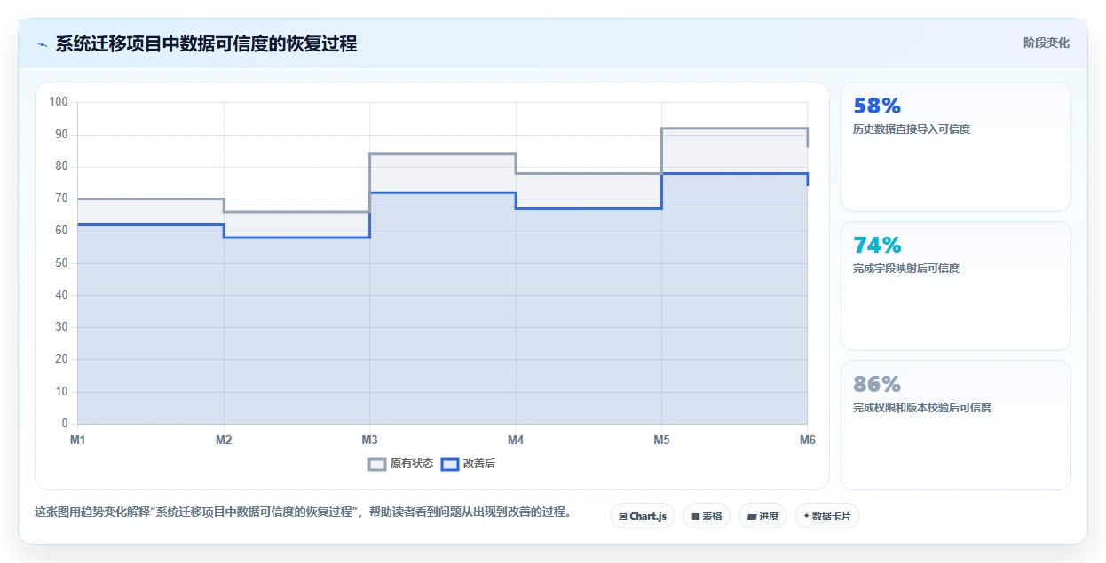
Task: Click the lightning icon beside the title
Action: point(42,44)
